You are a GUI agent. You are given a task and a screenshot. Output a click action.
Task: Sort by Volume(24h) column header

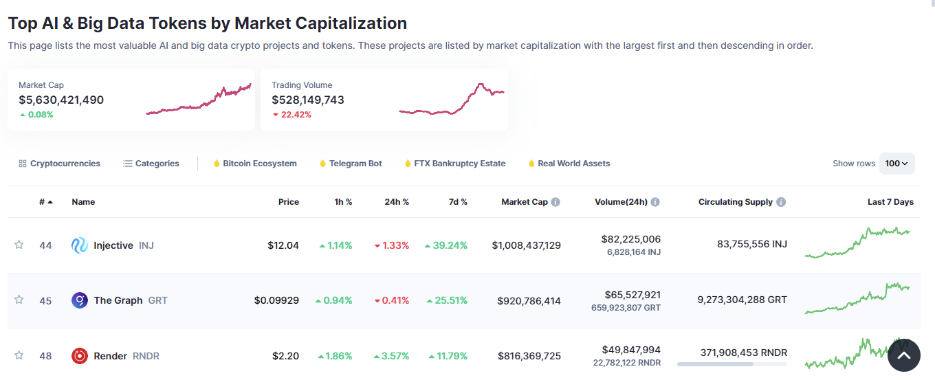pos(621,202)
